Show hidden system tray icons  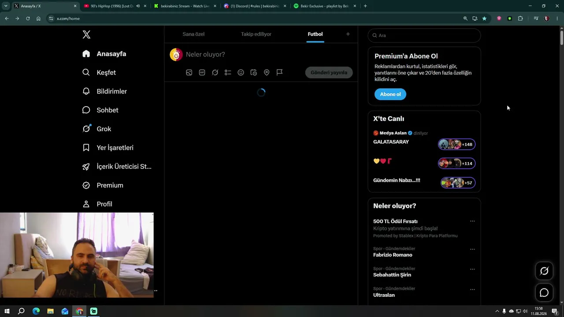coord(497,311)
